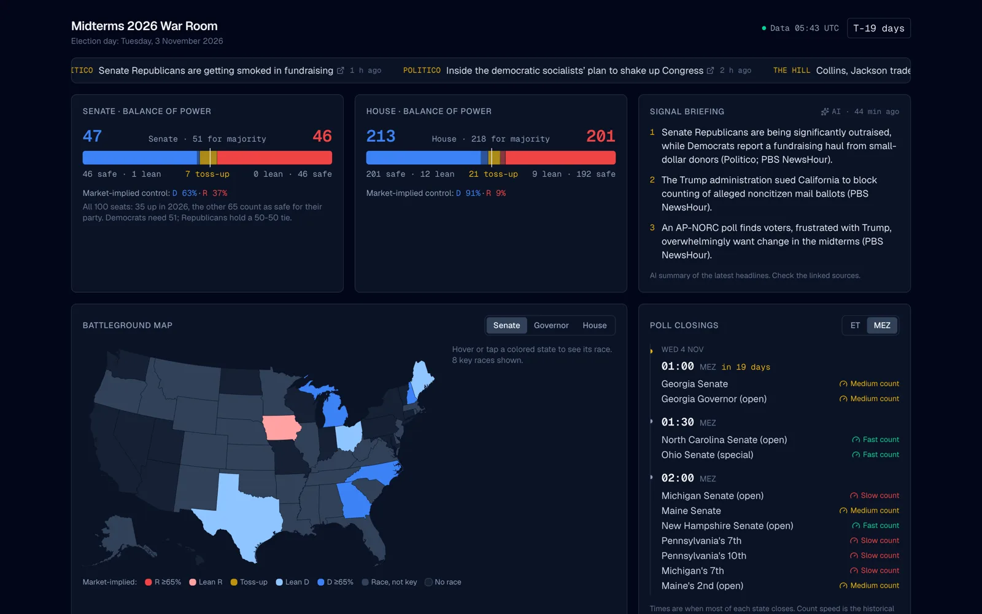Click House Democratic seat count 213
The width and height of the screenshot is (982, 614).
[x=381, y=136]
